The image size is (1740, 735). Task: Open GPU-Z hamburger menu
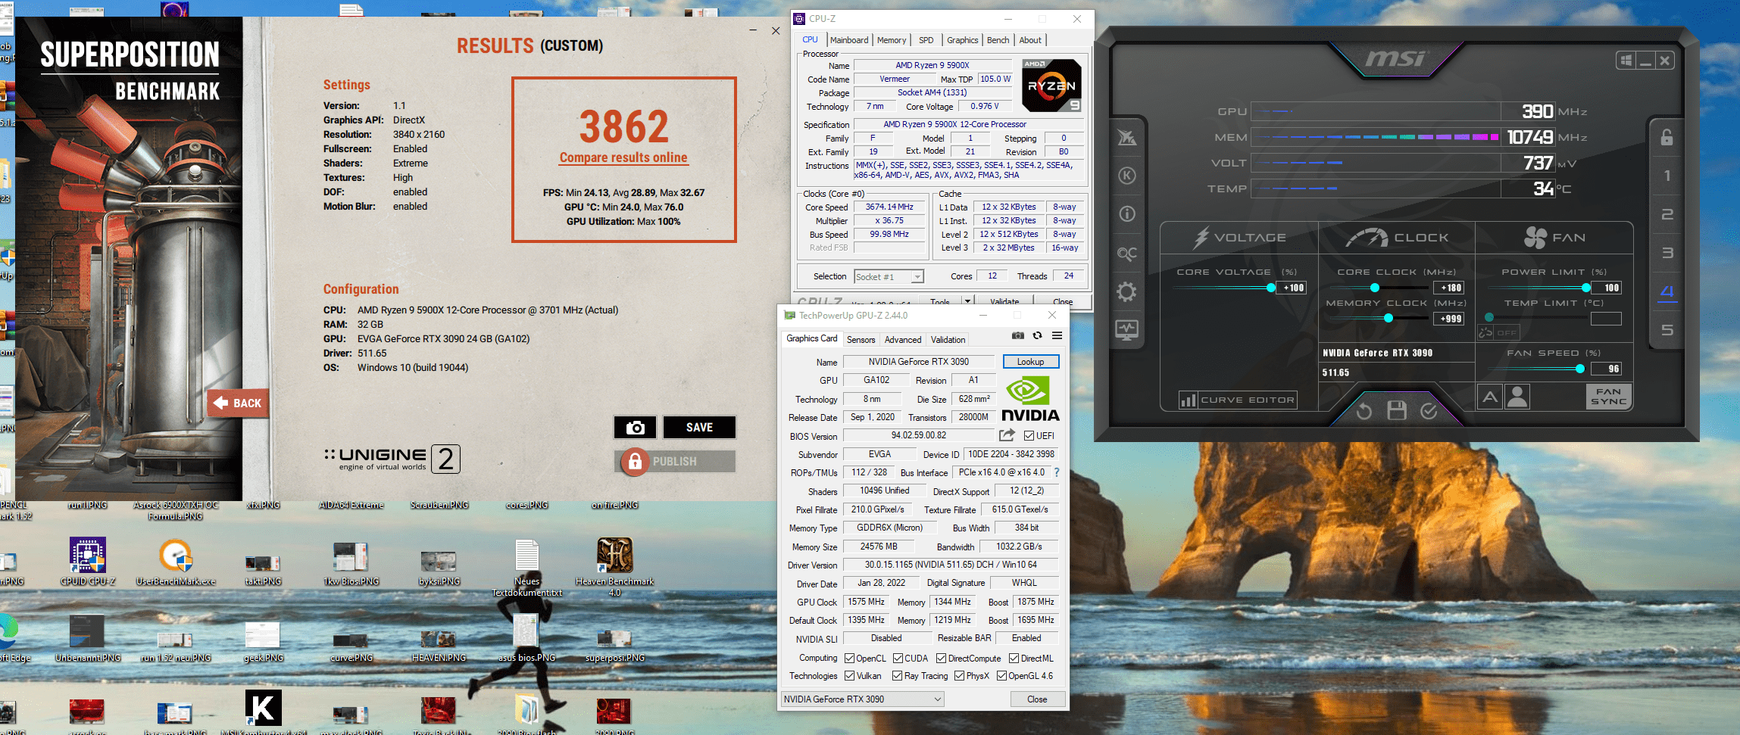[1057, 336]
